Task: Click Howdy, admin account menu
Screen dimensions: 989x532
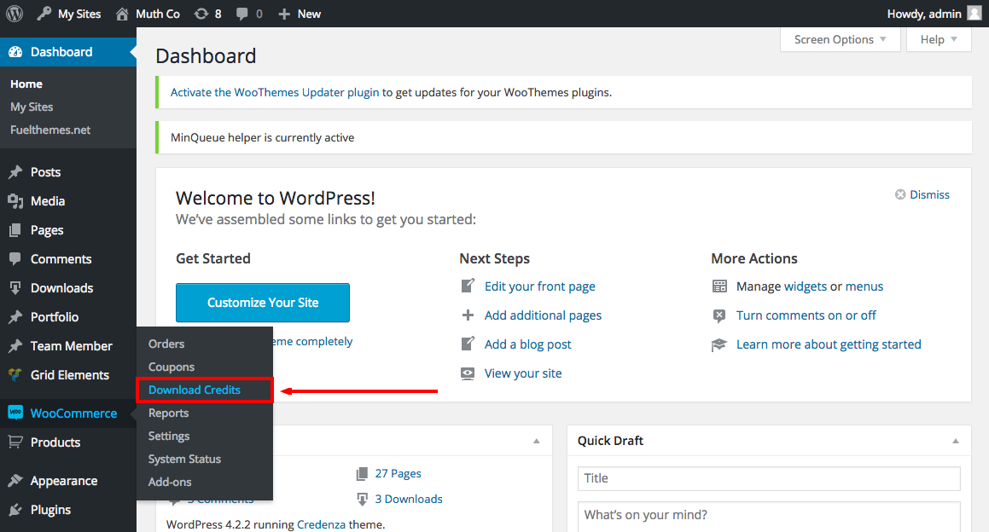Action: click(934, 14)
